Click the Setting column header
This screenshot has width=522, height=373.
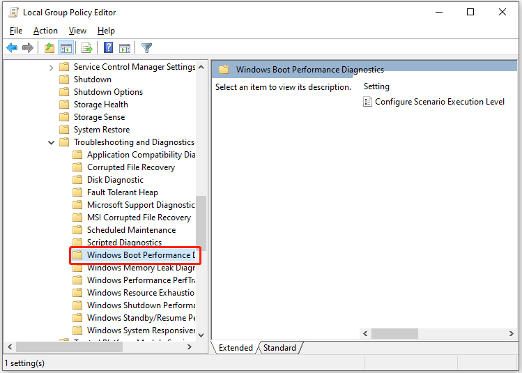[376, 86]
